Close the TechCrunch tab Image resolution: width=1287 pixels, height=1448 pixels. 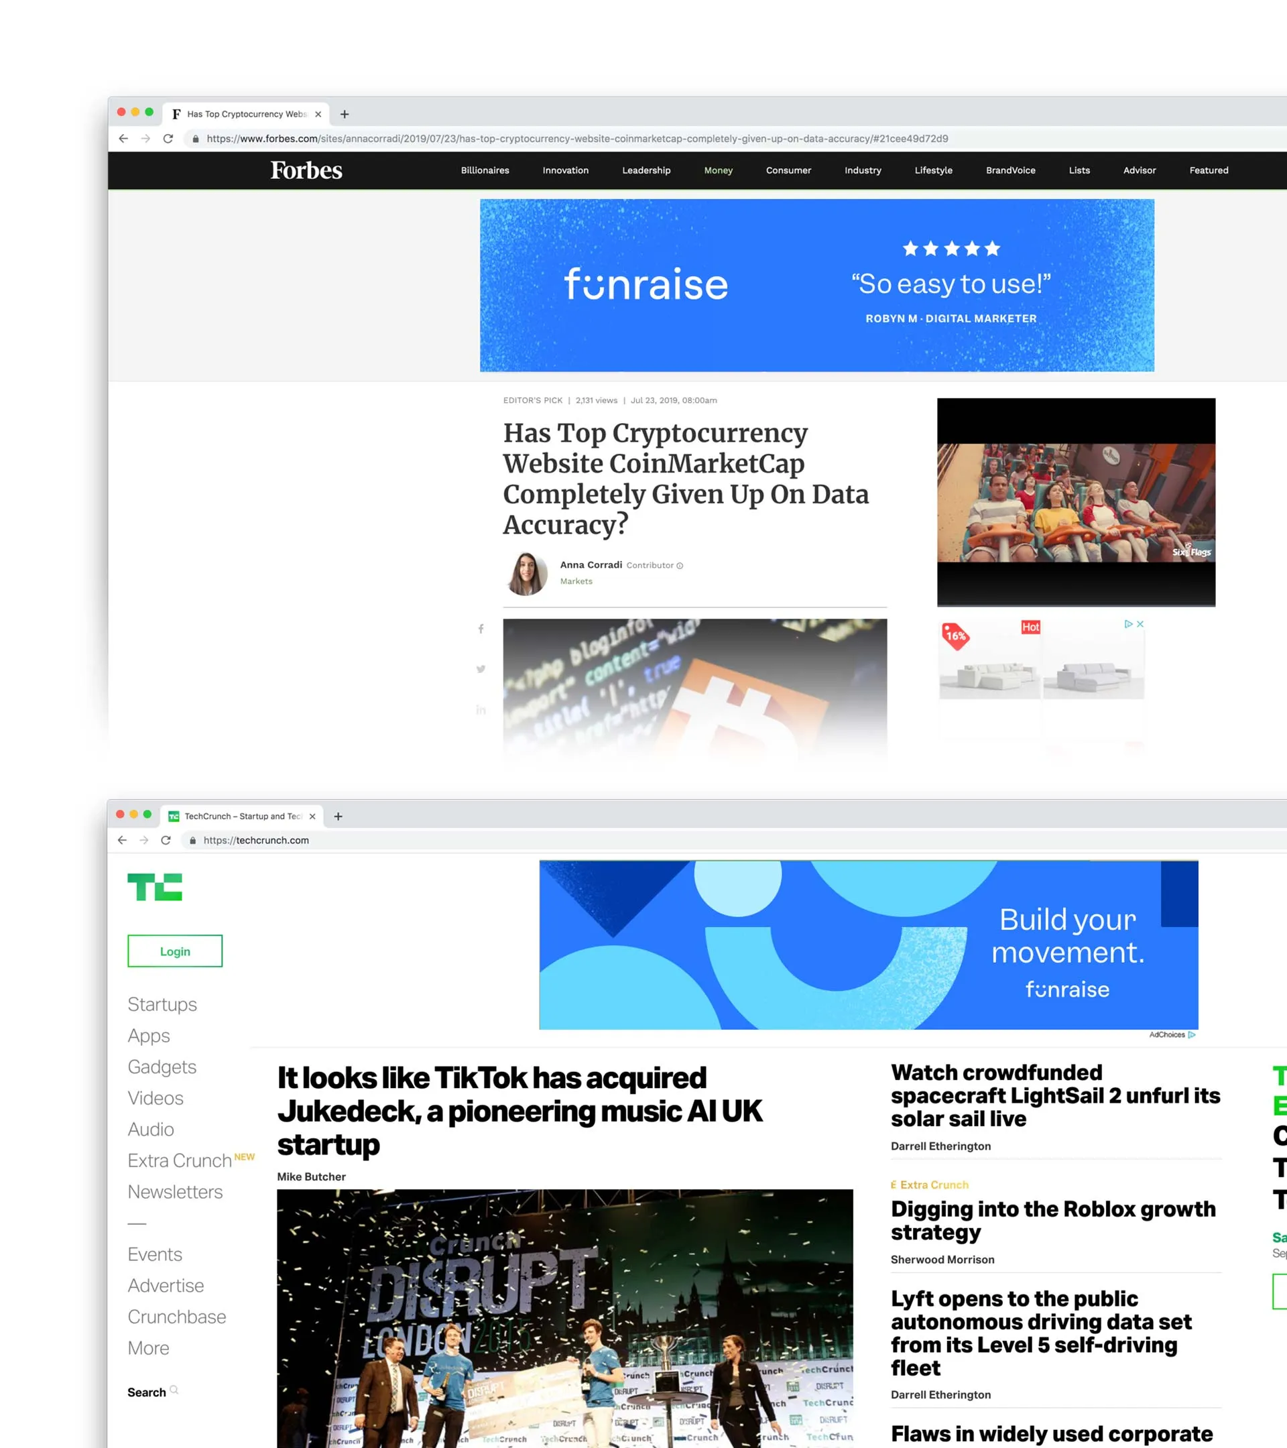tap(312, 817)
